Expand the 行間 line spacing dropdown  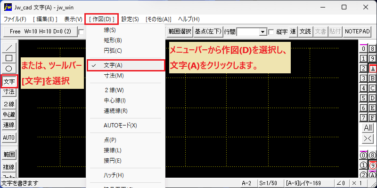coord(263,31)
